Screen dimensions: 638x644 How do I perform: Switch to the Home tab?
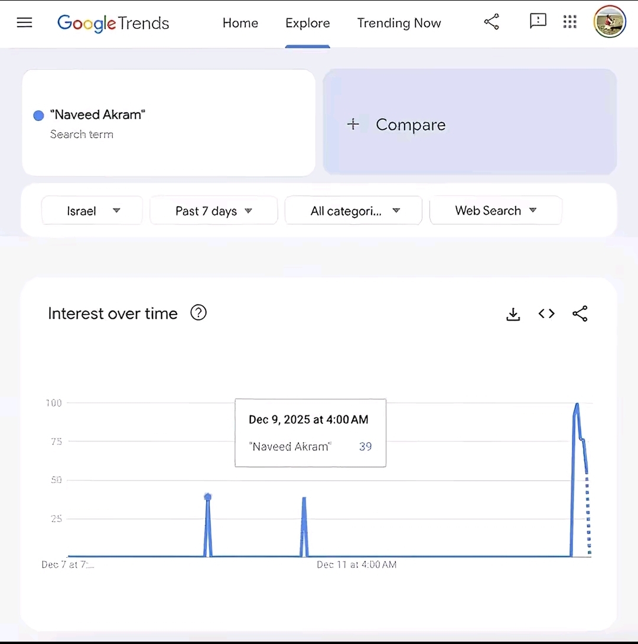(x=240, y=23)
